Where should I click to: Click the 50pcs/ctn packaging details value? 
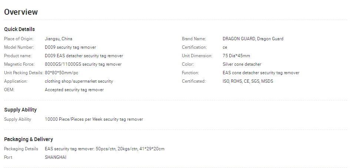click(104, 149)
